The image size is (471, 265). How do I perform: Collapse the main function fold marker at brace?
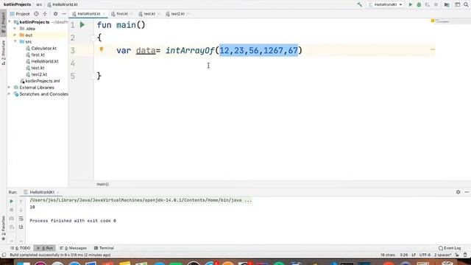93,38
